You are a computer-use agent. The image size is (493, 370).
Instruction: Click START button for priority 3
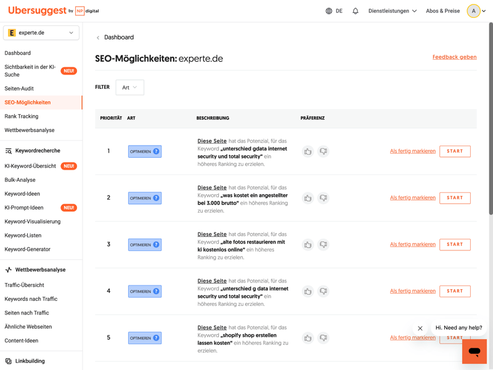point(455,245)
